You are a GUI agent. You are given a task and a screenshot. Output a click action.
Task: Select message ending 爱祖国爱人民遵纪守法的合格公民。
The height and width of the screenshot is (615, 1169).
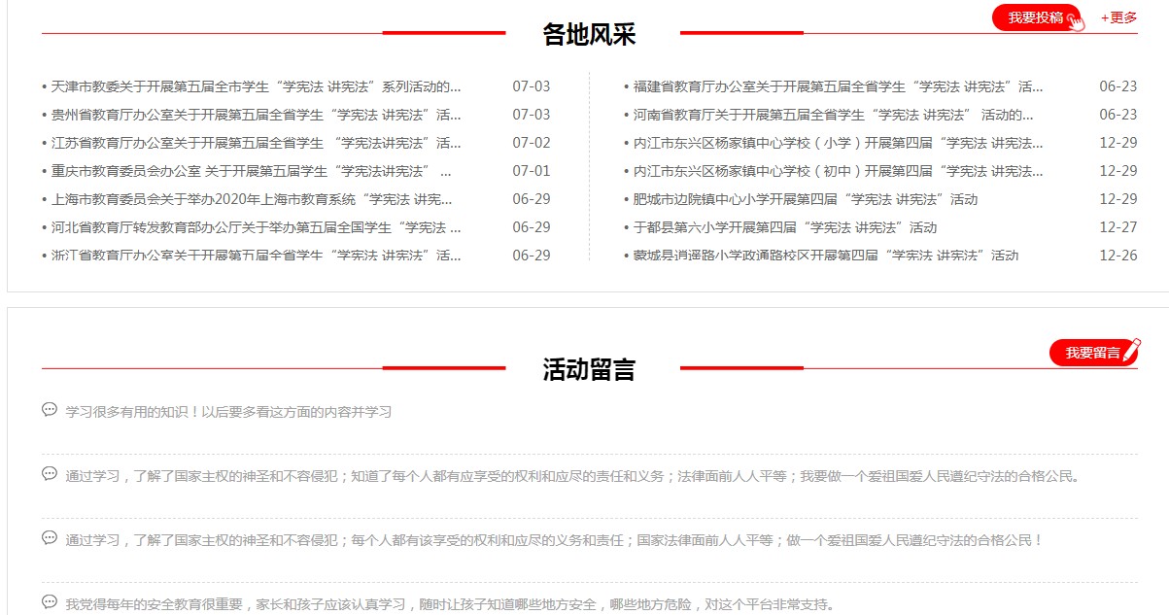coord(572,476)
